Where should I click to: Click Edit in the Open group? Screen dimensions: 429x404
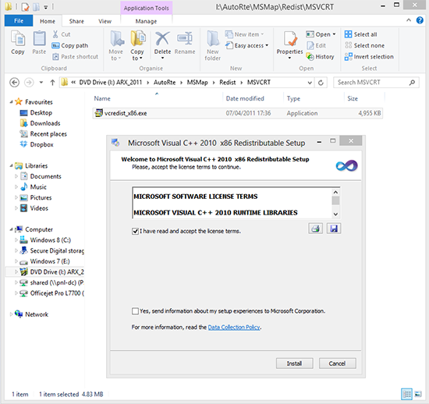coord(317,45)
